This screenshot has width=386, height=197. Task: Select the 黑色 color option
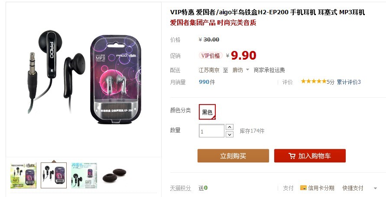click(x=207, y=112)
